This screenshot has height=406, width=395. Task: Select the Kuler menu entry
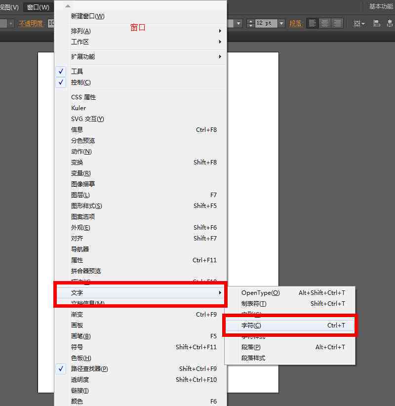140,108
